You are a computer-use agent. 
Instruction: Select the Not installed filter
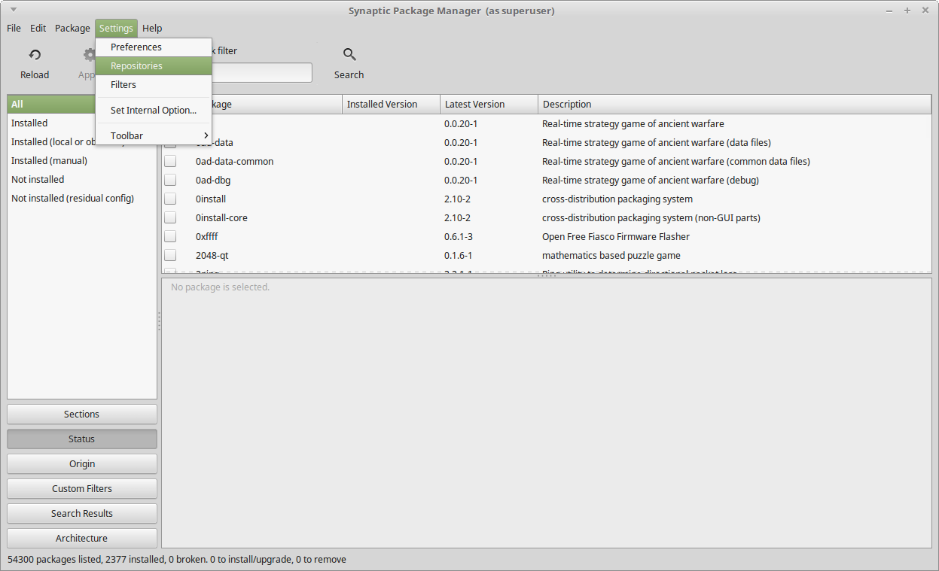tap(82, 179)
